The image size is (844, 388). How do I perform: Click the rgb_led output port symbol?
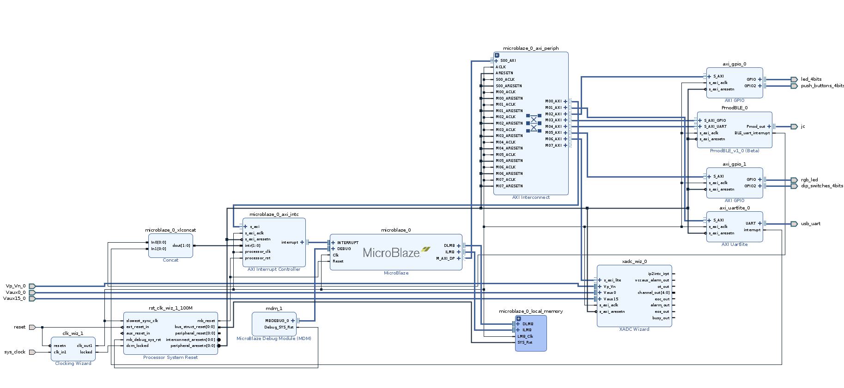pos(794,180)
